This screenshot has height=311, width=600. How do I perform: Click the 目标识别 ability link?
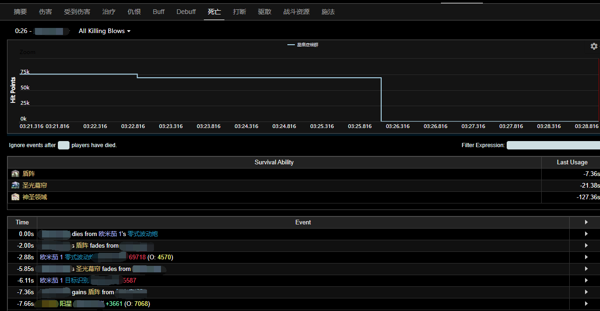pos(77,280)
